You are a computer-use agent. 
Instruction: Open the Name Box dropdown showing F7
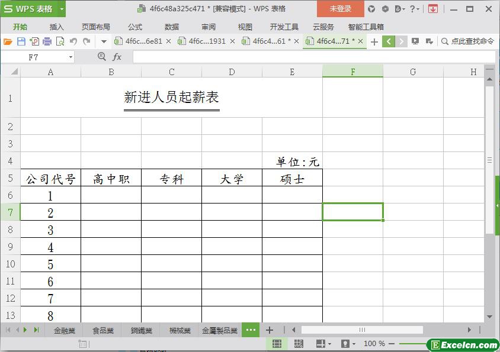click(x=70, y=57)
